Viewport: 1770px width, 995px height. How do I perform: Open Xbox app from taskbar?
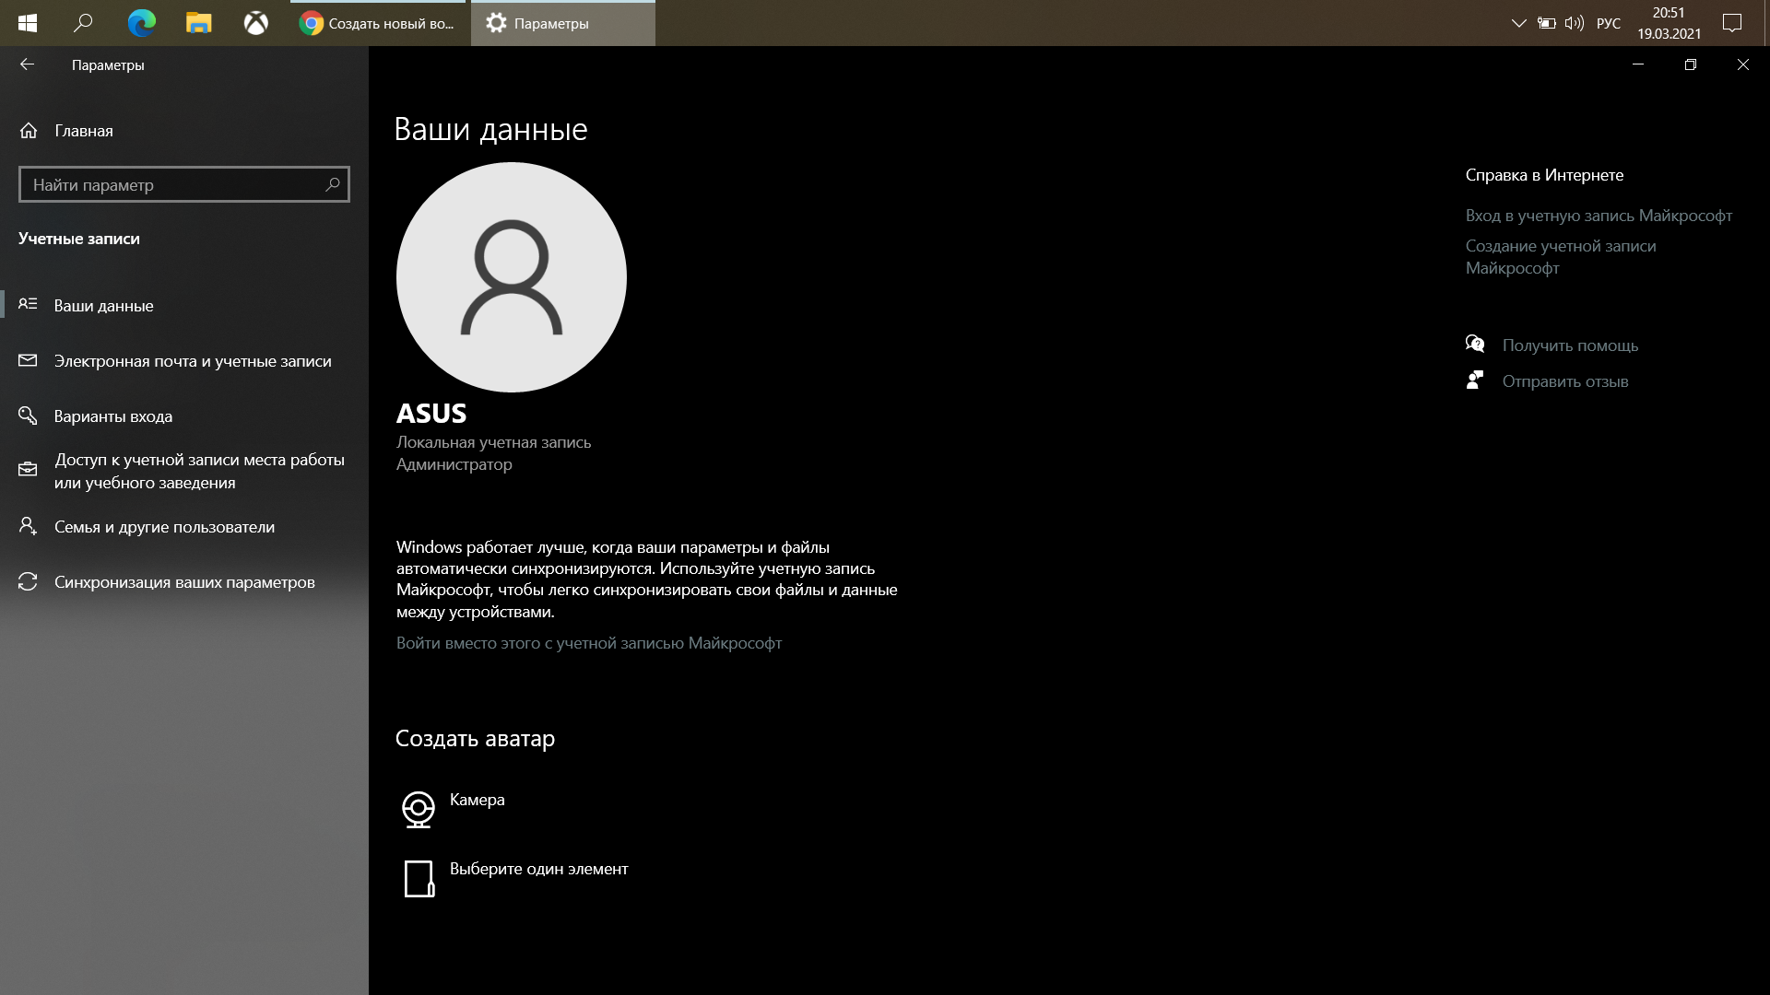[x=255, y=23]
